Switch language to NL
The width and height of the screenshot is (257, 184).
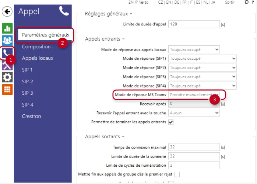206,2
